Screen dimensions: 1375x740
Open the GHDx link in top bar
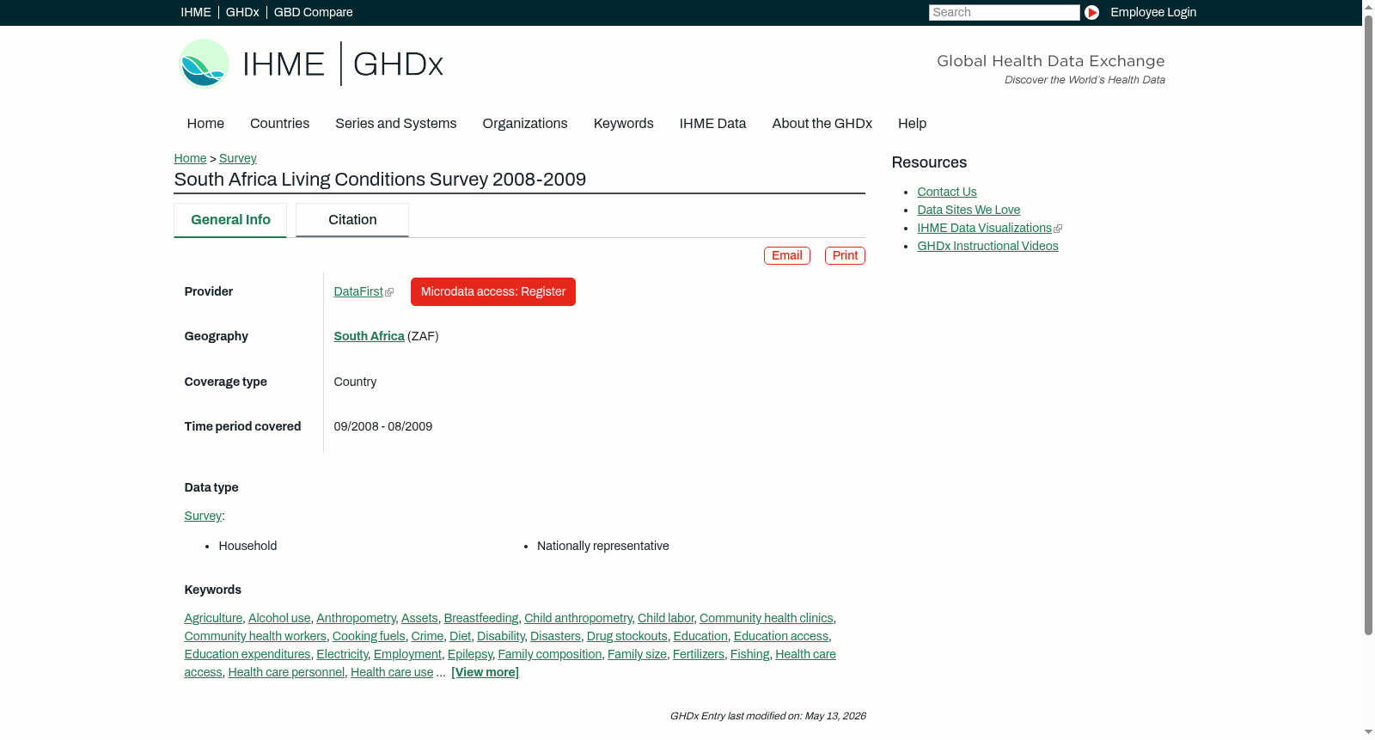(242, 12)
